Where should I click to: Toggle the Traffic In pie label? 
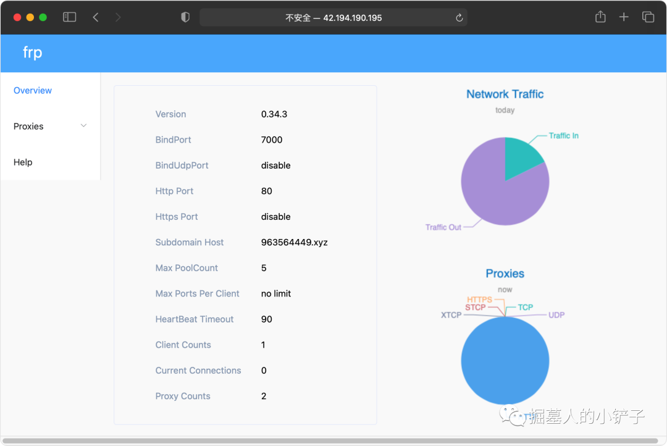pyautogui.click(x=563, y=135)
